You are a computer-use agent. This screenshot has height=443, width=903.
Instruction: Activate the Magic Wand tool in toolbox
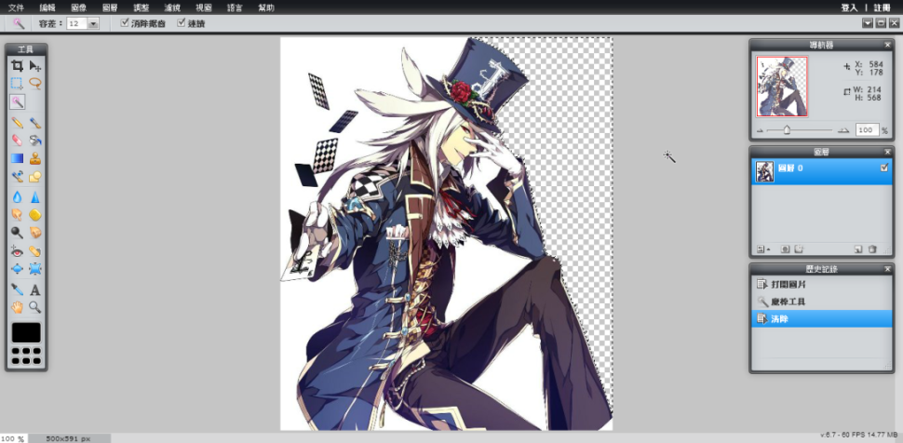coord(17,102)
